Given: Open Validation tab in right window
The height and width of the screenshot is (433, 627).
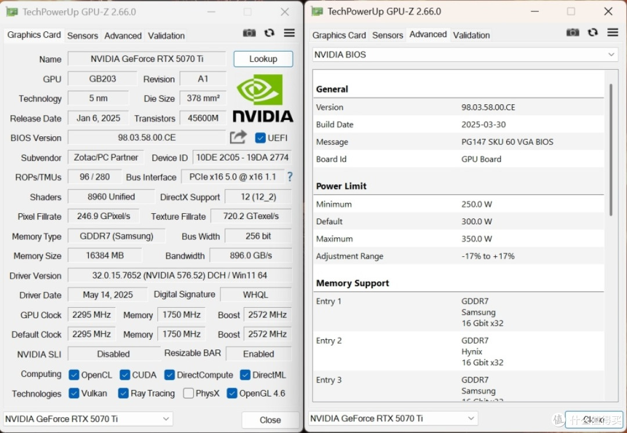Looking at the screenshot, I should [x=471, y=35].
